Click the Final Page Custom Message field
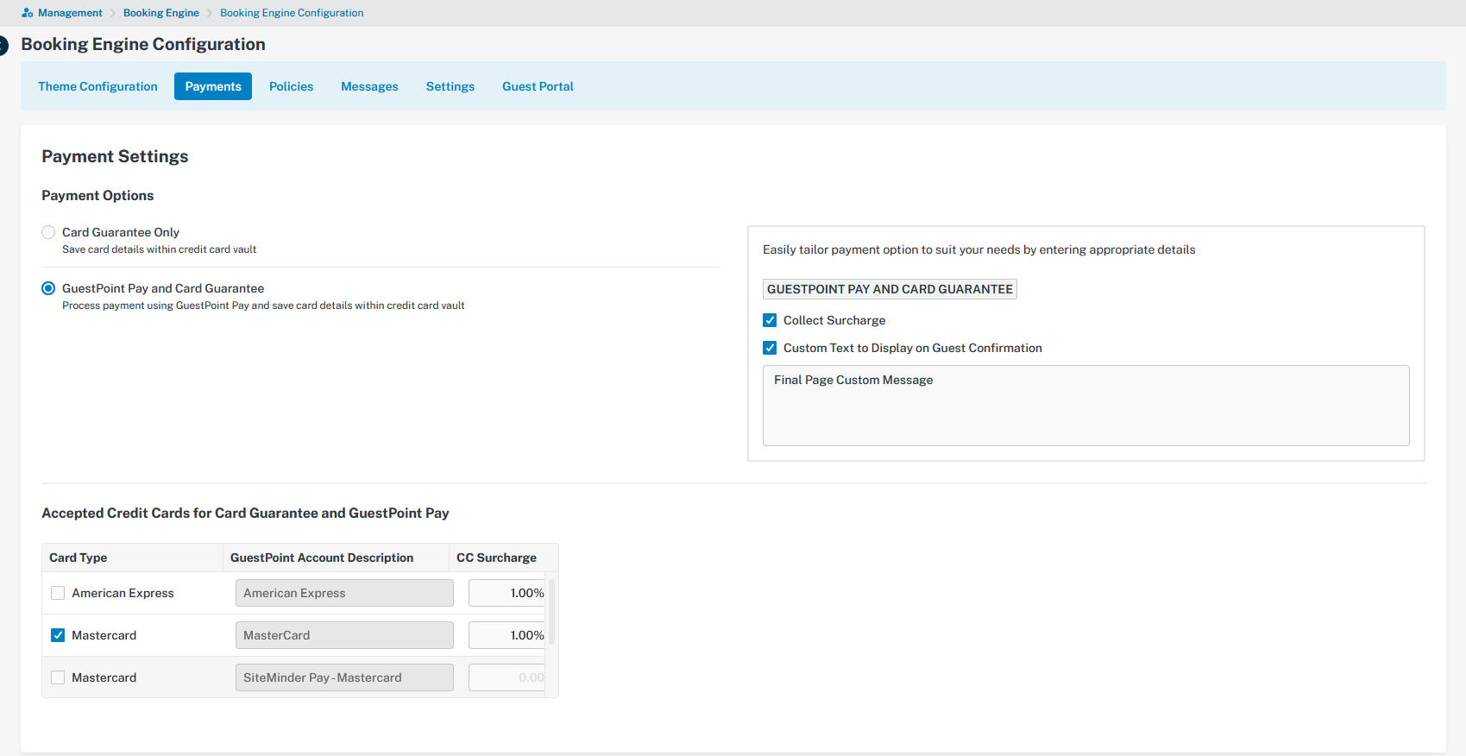 coord(1085,406)
